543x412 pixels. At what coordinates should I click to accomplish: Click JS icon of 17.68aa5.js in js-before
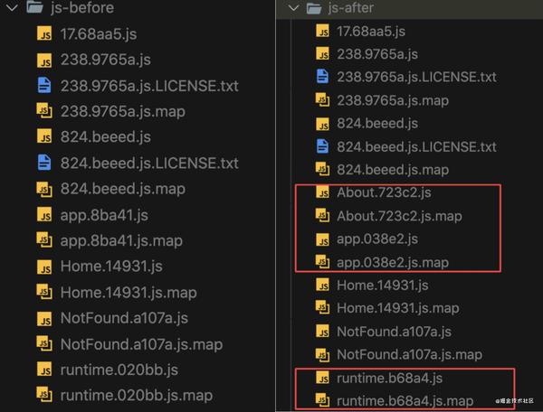44,33
